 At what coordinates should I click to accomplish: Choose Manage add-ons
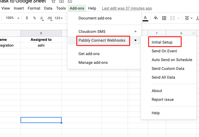[104, 62]
